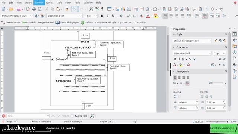238x134 pixels.
Task: Toggle Bold in the formatting toolbar
Action: click(x=102, y=16)
